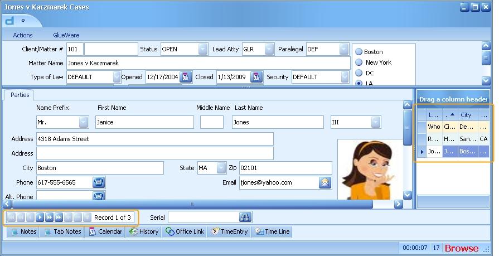Image resolution: width=499 pixels, height=256 pixels.
Task: Click the horizontal scrollbar right arrow
Action: tap(398, 204)
